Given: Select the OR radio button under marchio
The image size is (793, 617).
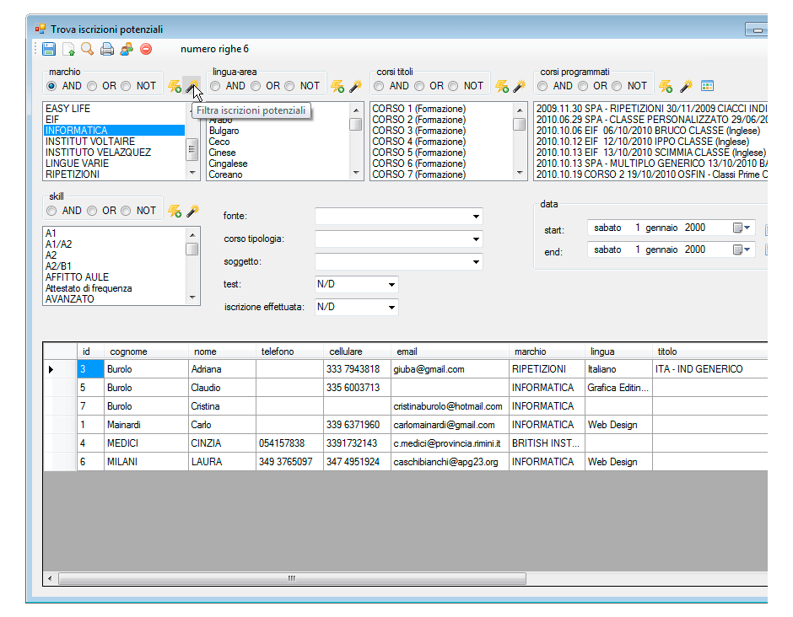Looking at the screenshot, I should (x=92, y=87).
